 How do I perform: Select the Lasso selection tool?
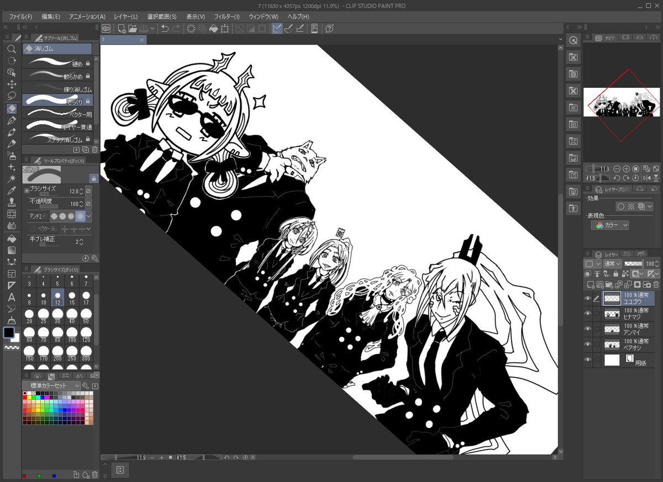(11, 96)
